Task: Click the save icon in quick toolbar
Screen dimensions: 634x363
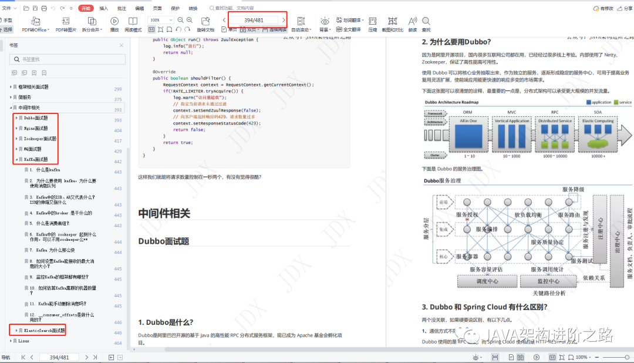Action: 35,8
